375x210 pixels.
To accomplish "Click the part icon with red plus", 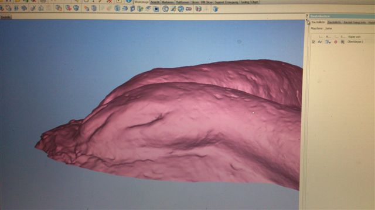I will [x=69, y=9].
